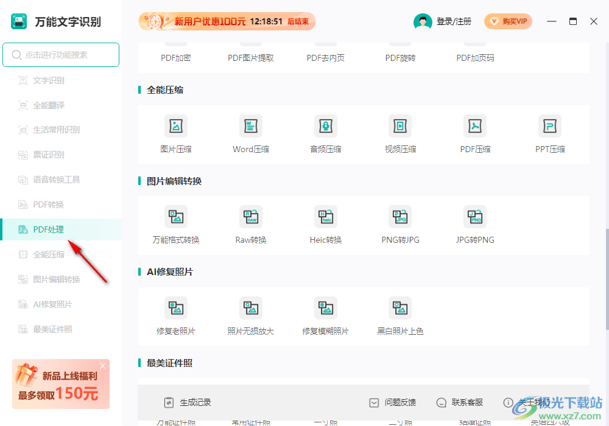Screen dimensions: 609x426
Task: Maximize the application window
Action: pyautogui.click(x=573, y=21)
